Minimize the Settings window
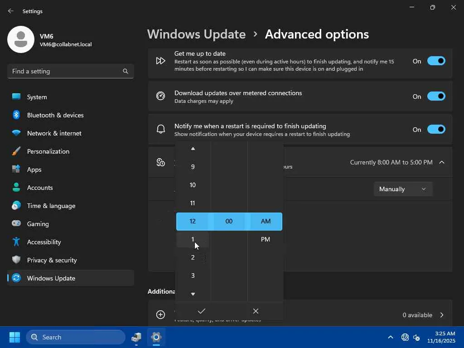Viewport: 464px width, 348px height. click(411, 7)
